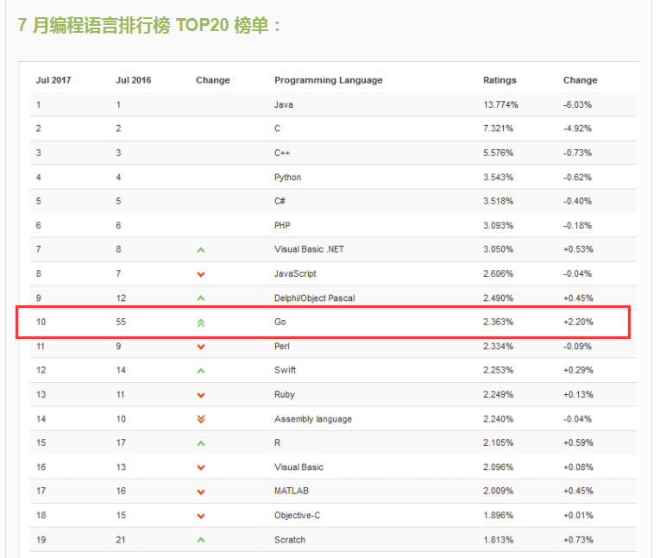
Task: Click the 3.518% rating value
Action: click(498, 201)
